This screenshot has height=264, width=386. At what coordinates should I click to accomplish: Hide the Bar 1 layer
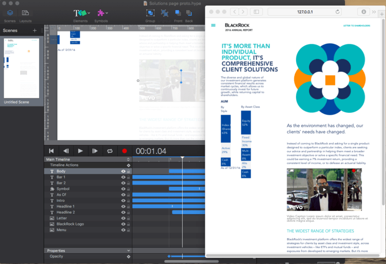(x=124, y=177)
